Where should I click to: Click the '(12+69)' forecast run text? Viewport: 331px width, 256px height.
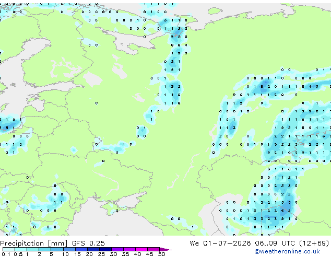[314, 243]
